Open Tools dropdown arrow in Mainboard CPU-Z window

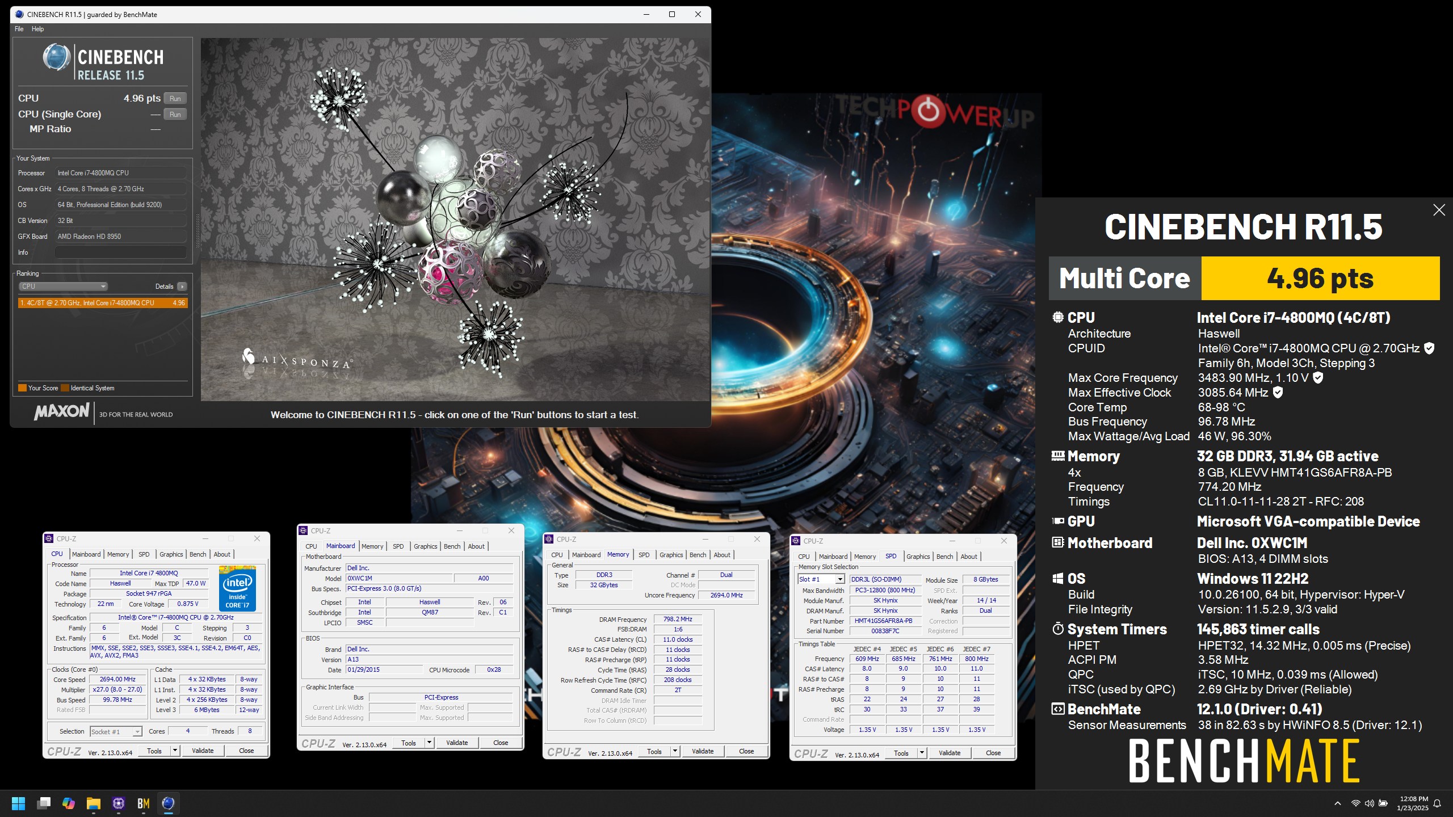click(430, 743)
